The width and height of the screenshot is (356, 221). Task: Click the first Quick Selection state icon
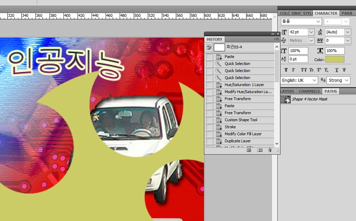point(219,64)
